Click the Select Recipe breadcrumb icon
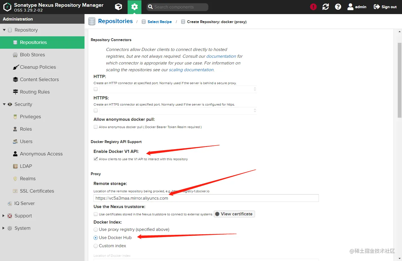Viewport: 402px width, 261px height. (x=144, y=22)
